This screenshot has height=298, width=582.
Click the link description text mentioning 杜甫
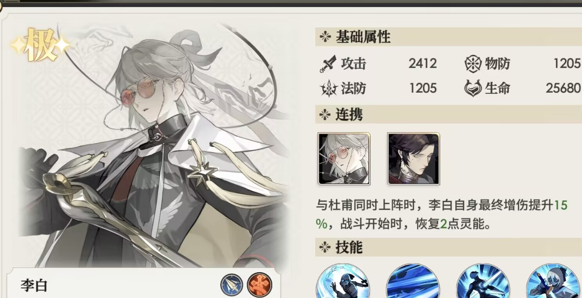tap(442, 215)
